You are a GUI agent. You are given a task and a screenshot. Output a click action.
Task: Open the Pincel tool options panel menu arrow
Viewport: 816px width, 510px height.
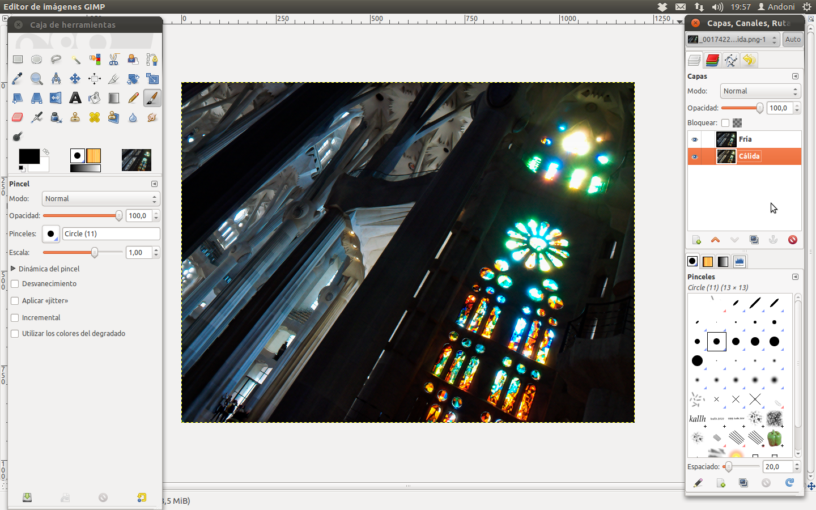(154, 184)
